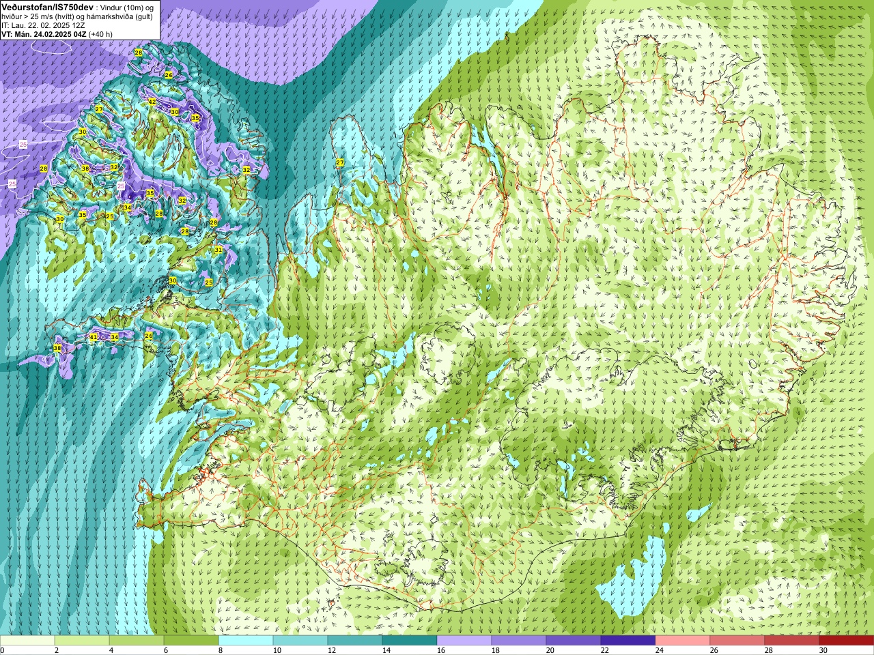Screen dimensions: 874x655
Task: Select legend scale number "4"
Action: pos(112,650)
